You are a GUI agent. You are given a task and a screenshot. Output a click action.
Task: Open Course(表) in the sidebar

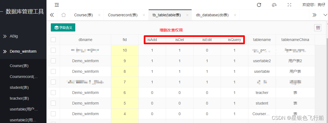(x=23, y=66)
